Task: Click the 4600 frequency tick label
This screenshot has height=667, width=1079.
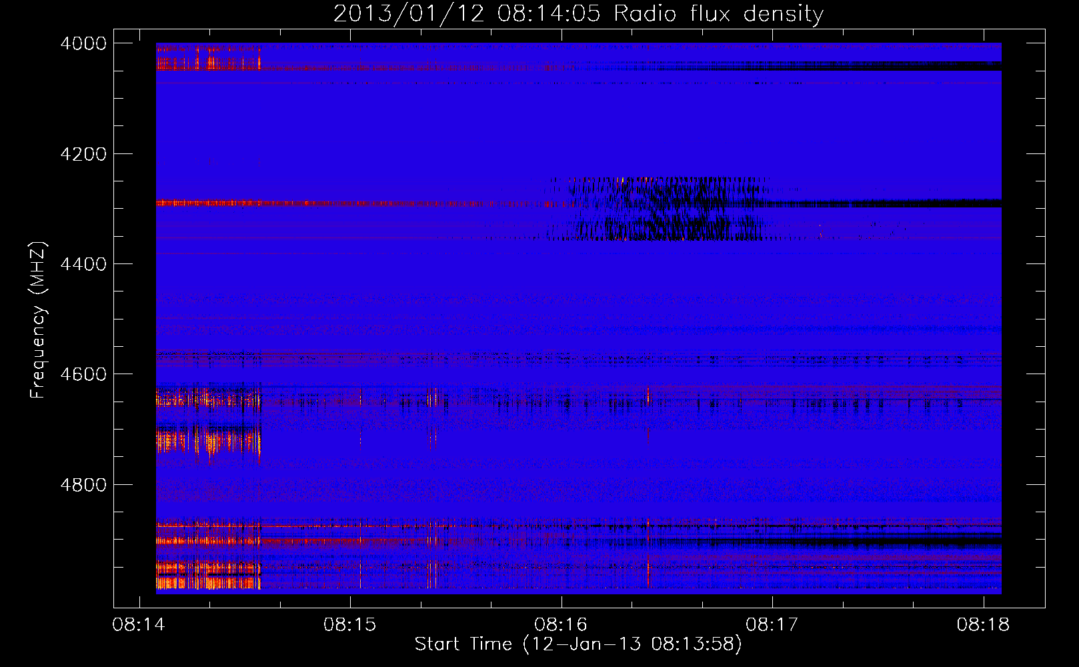Action: coord(83,374)
